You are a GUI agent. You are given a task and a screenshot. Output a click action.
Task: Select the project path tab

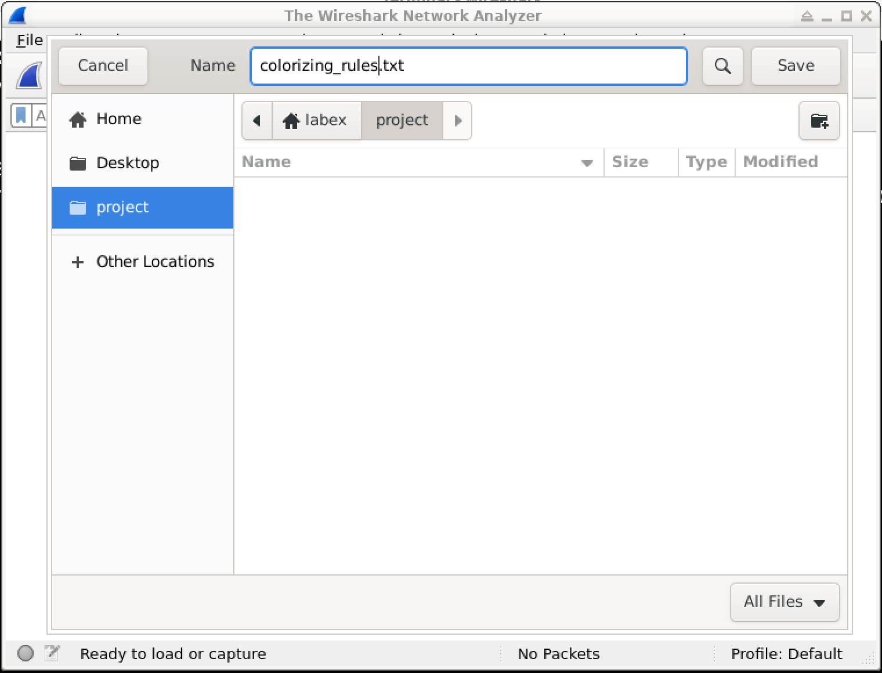tap(402, 121)
